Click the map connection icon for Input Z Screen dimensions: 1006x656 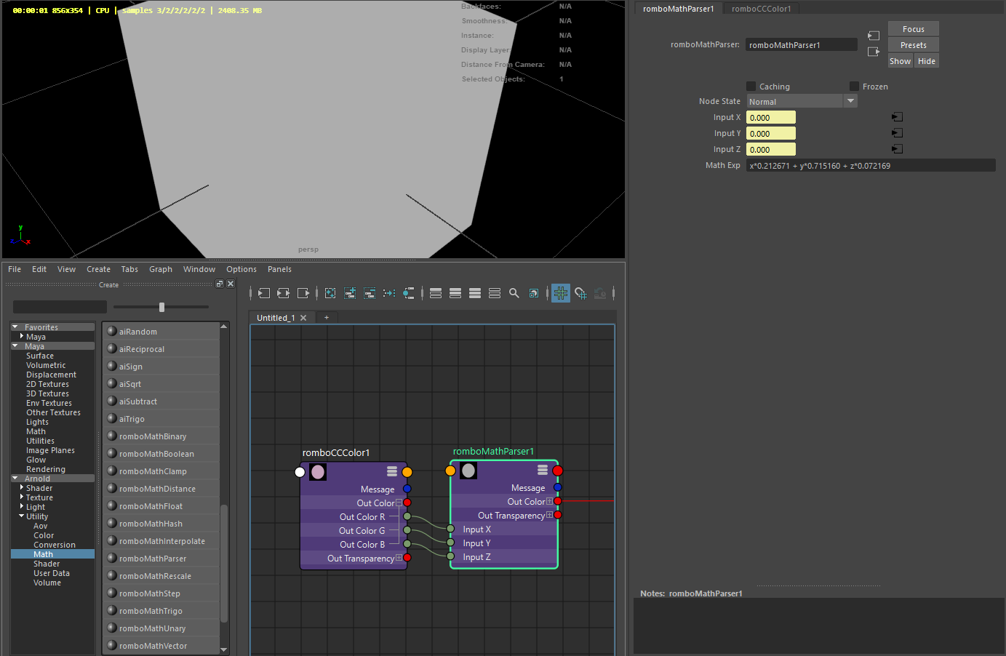point(898,149)
